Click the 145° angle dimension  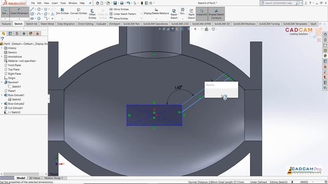(x=178, y=87)
